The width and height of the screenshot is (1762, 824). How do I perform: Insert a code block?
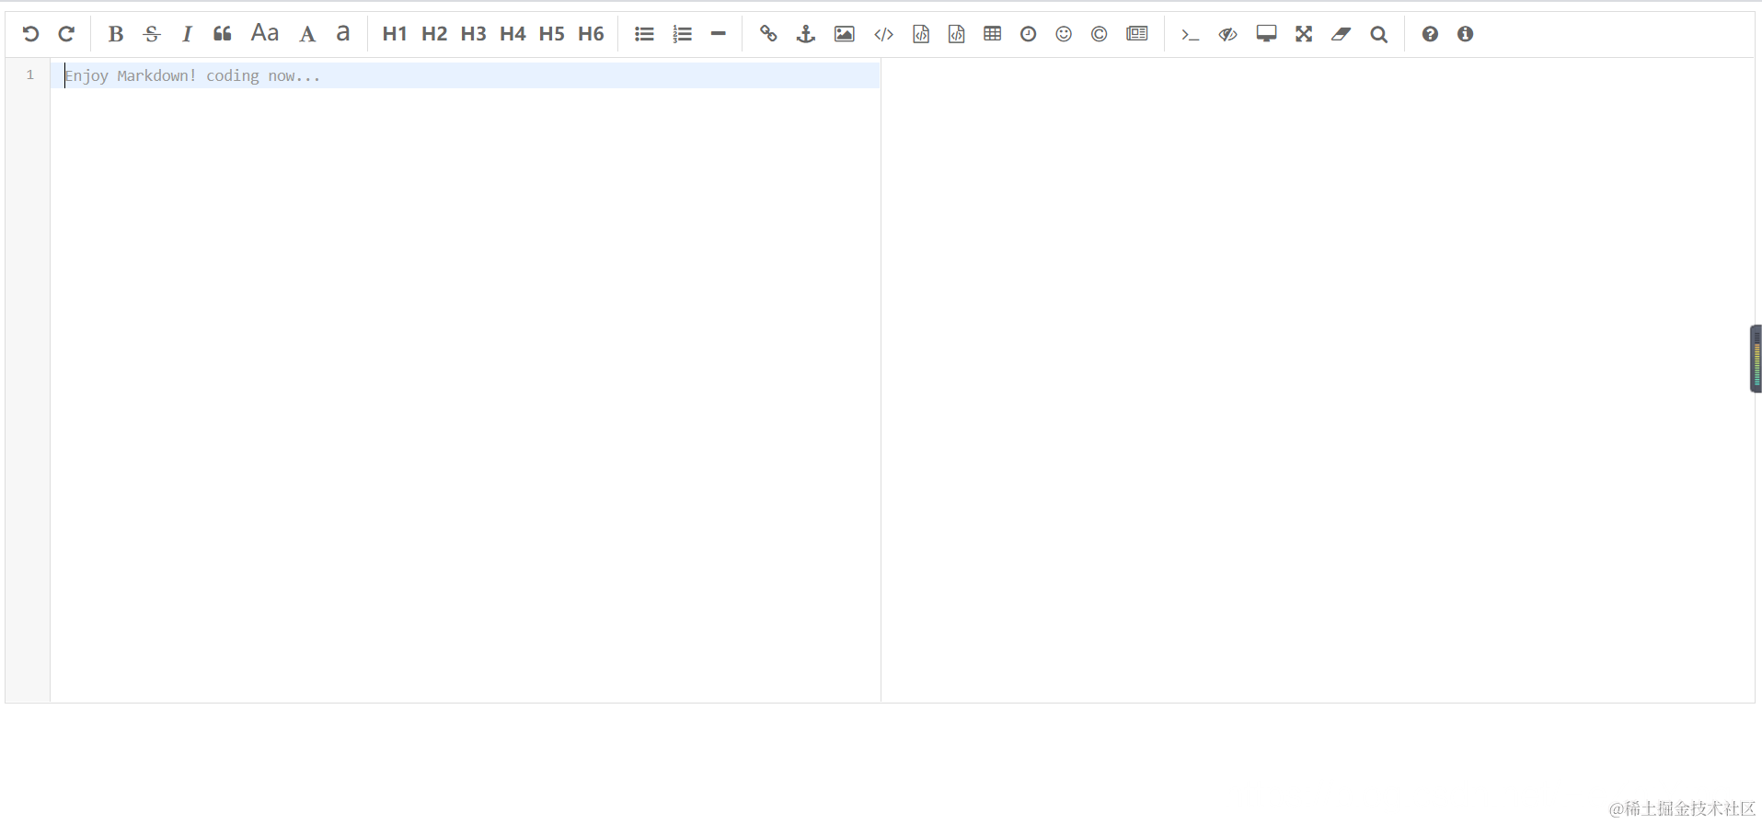click(x=957, y=34)
